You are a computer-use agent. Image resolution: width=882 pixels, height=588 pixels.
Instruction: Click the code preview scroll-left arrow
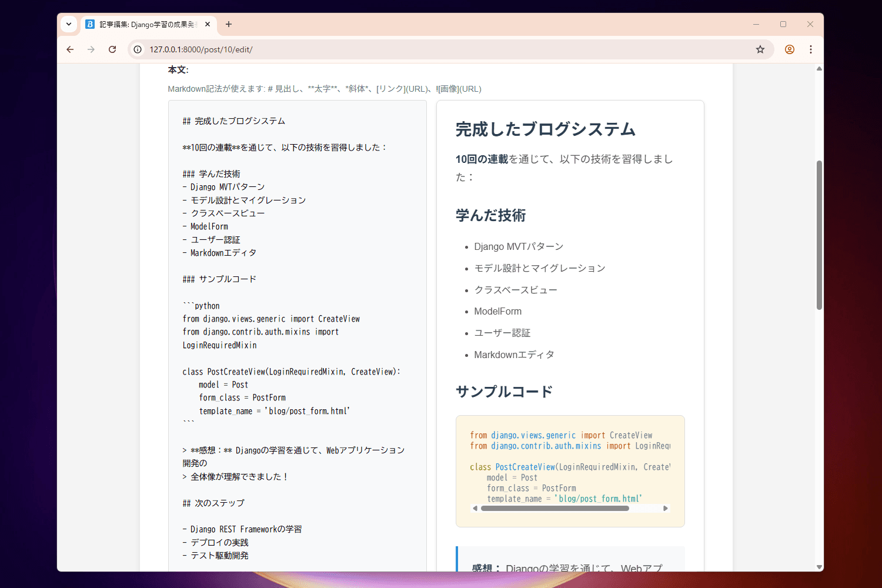475,509
